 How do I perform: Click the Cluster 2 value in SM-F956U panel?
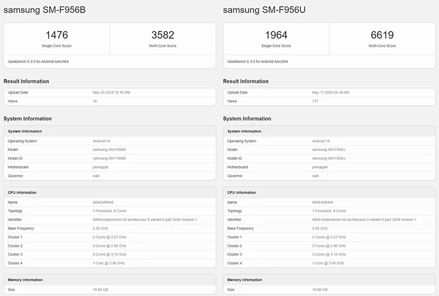tap(329, 246)
